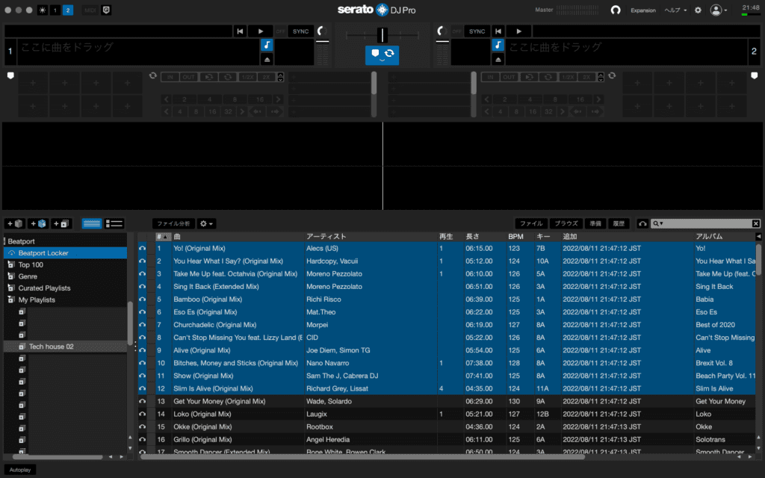Open the ファイル files tab

[x=531, y=223]
